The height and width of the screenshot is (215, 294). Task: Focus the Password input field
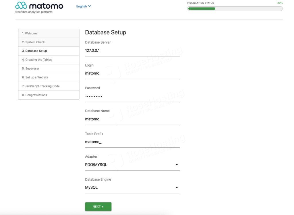pos(132,96)
